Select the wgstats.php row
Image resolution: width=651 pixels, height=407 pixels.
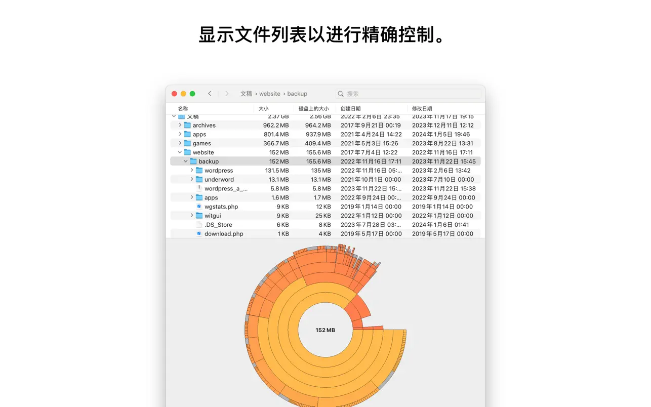click(x=325, y=207)
